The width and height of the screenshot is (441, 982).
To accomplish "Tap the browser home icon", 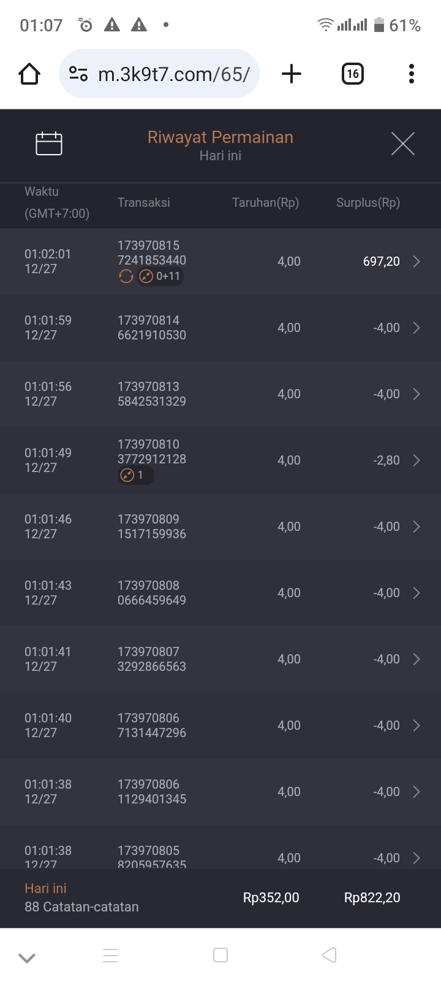I will [x=29, y=74].
